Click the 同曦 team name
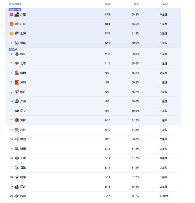The height and width of the screenshot is (203, 195). tap(23, 177)
